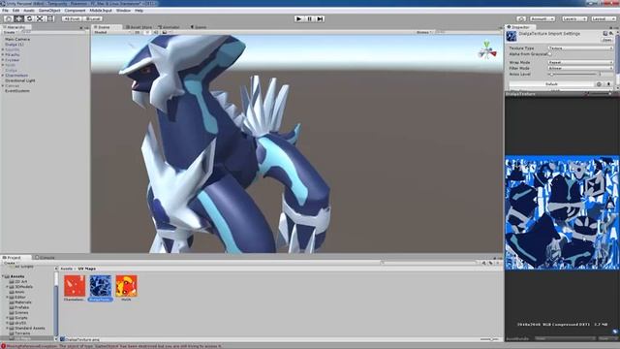Viewport: 620px width, 349px height.
Task: Open the File menu
Action: pos(5,11)
